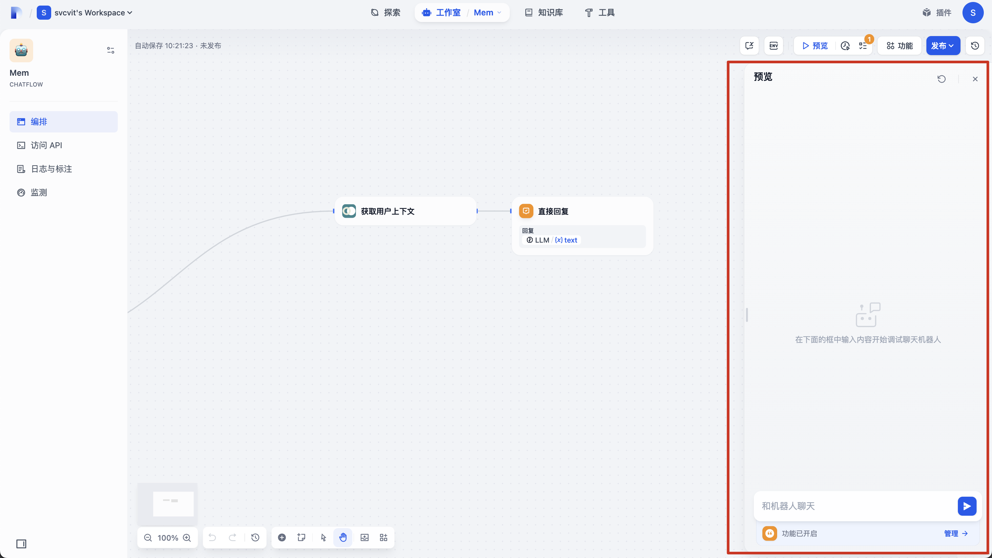Open the ENV environment variables icon

click(x=773, y=46)
